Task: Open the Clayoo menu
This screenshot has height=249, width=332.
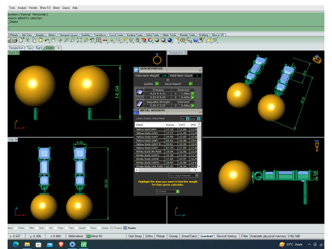Action: tap(66, 8)
